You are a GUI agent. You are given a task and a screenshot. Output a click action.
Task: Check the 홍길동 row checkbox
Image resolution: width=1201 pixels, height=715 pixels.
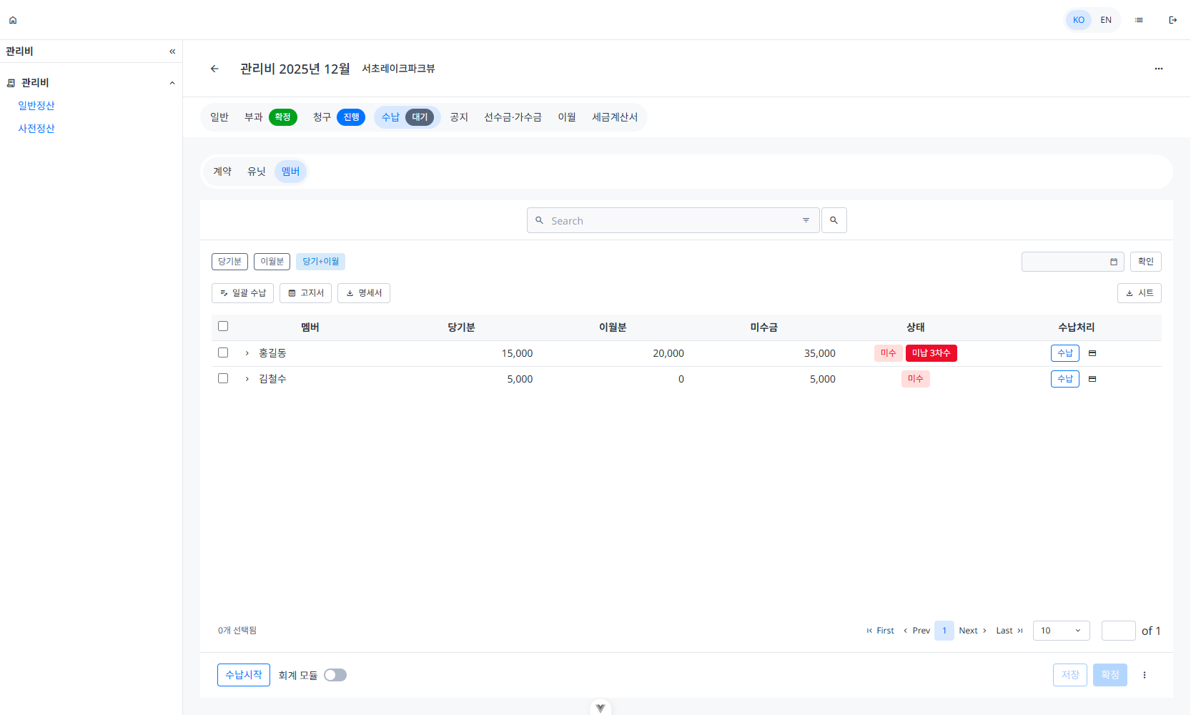[x=223, y=352]
